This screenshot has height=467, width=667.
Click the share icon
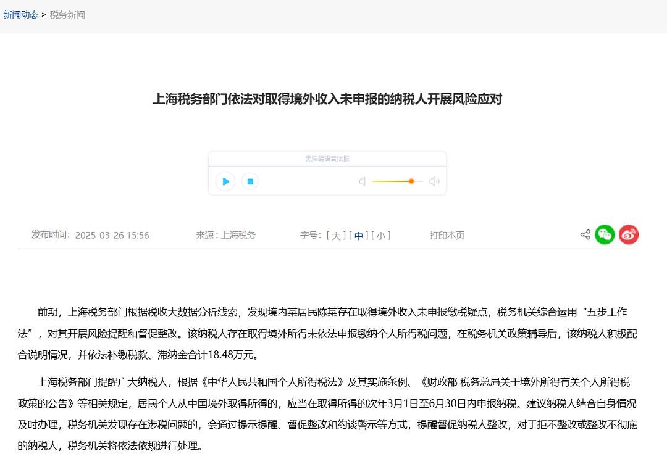pyautogui.click(x=585, y=234)
